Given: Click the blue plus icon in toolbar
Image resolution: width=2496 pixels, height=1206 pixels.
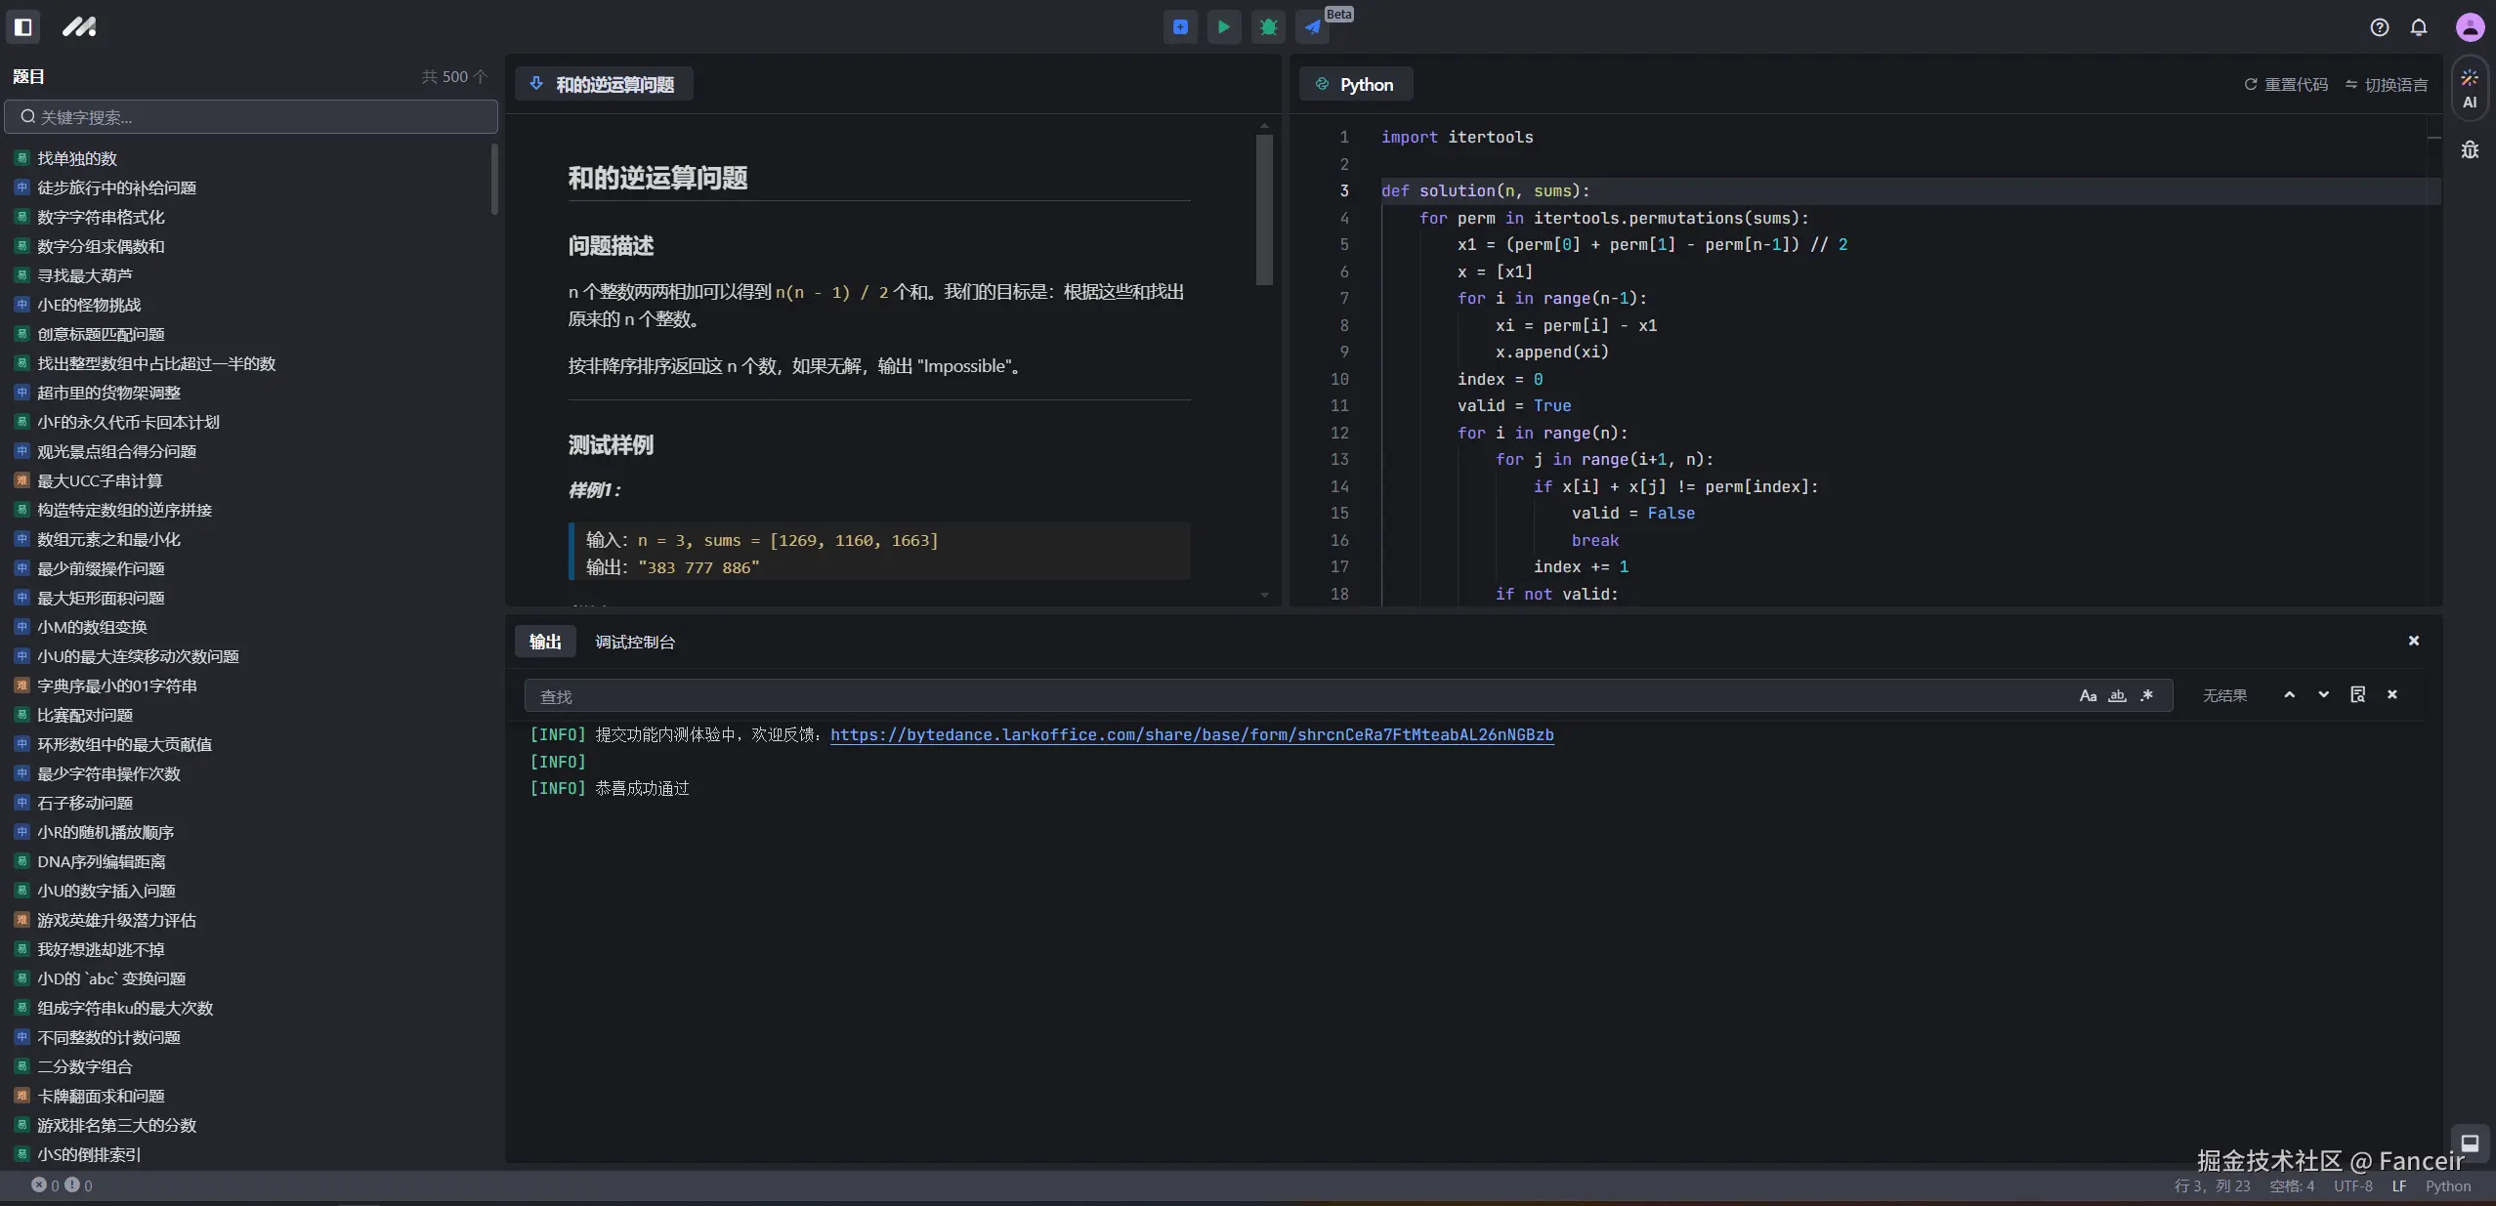Looking at the screenshot, I should point(1180,27).
